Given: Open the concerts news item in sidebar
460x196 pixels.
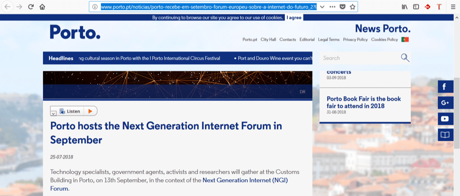Looking at the screenshot, I should 339,72.
